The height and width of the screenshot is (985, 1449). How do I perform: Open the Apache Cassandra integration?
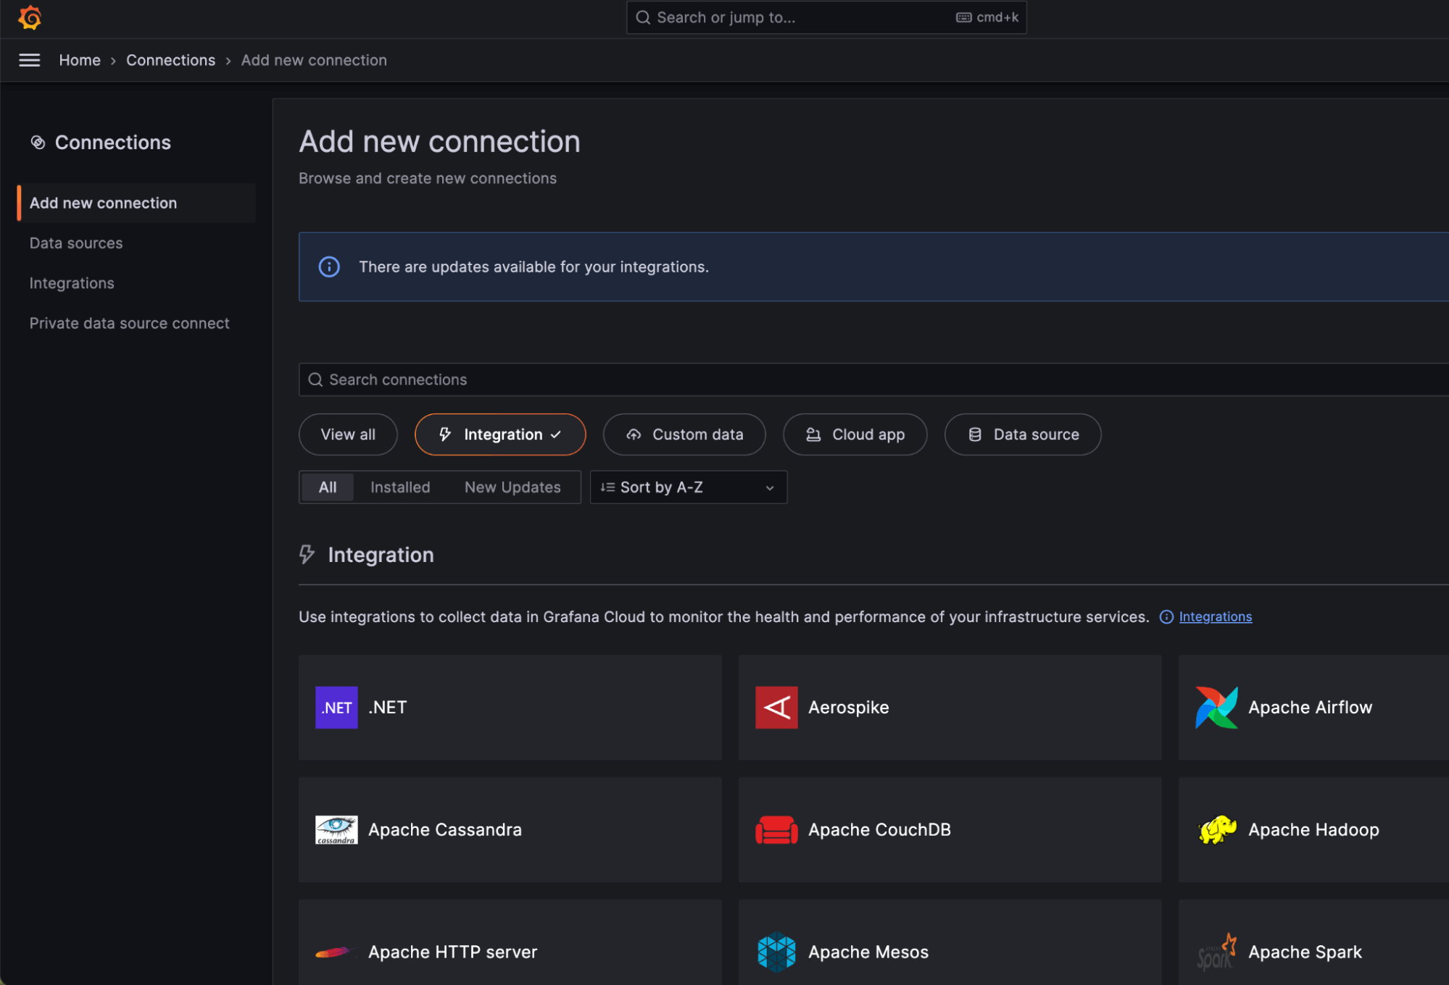[x=510, y=830]
